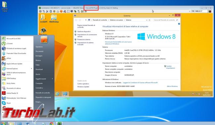
Task: Expand the Oggetti recenti submenu arrow
Action: click(x=52, y=79)
